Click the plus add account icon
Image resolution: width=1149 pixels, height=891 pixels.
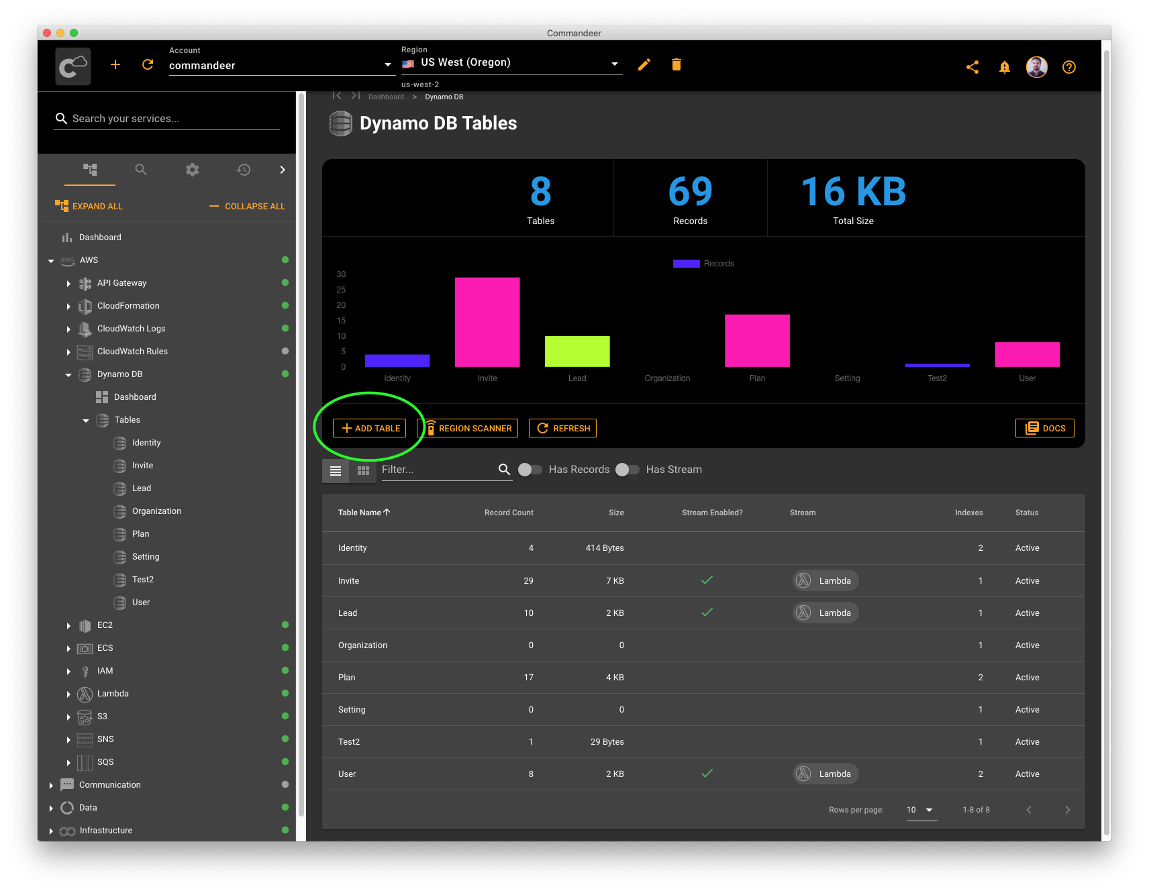[115, 64]
